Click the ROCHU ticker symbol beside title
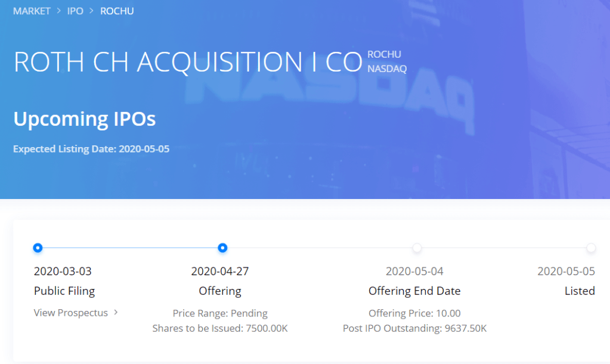This screenshot has height=364, width=610. (x=384, y=54)
